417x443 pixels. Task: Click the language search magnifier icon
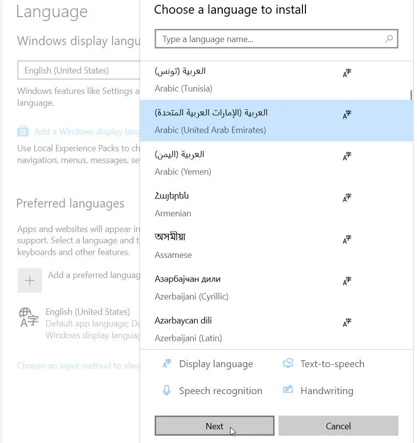pyautogui.click(x=389, y=38)
